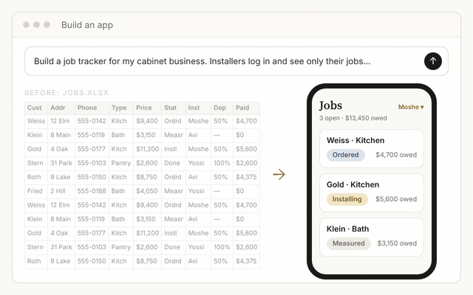Open the Weiss · Kitchen job card
Viewport: 473px width, 295px height.
click(372, 148)
